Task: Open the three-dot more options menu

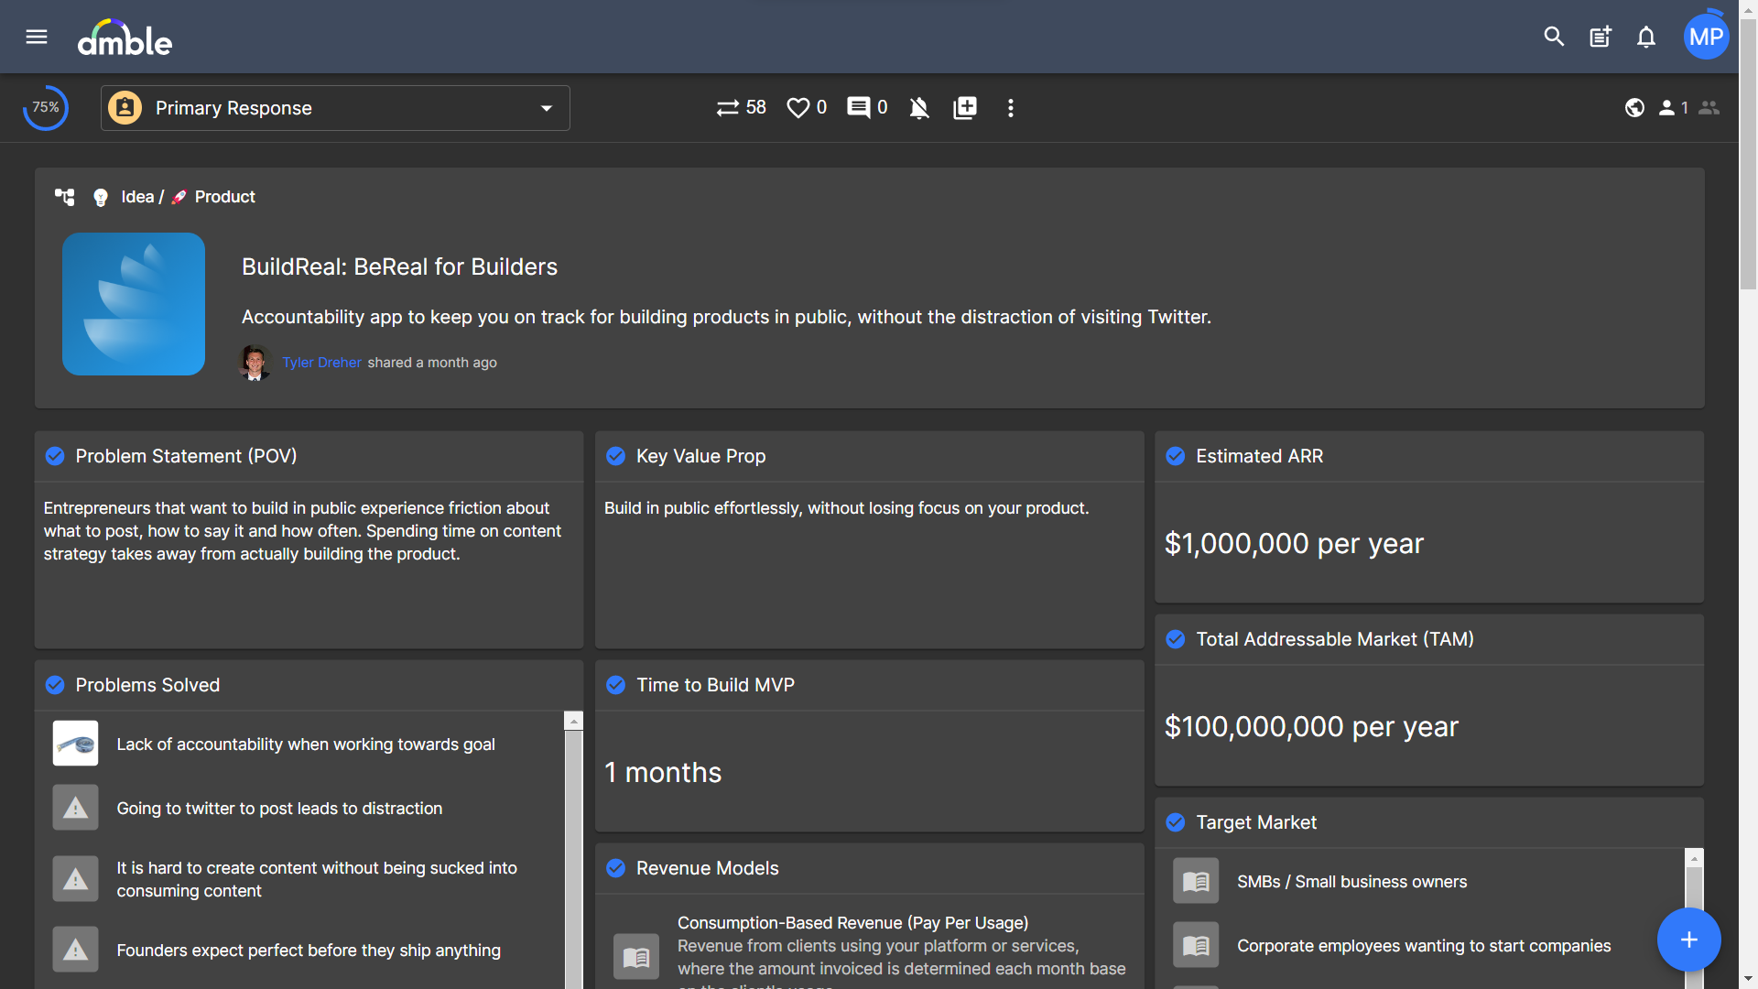Action: (x=1011, y=108)
